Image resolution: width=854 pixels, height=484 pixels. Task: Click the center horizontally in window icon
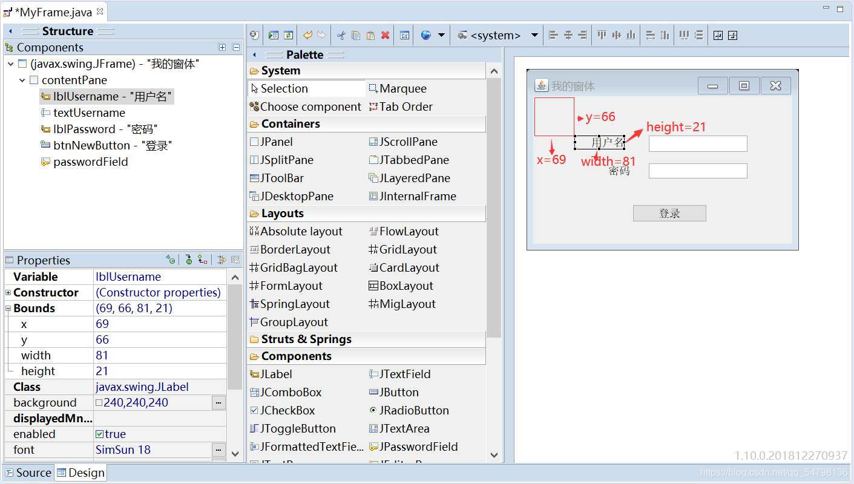point(718,36)
